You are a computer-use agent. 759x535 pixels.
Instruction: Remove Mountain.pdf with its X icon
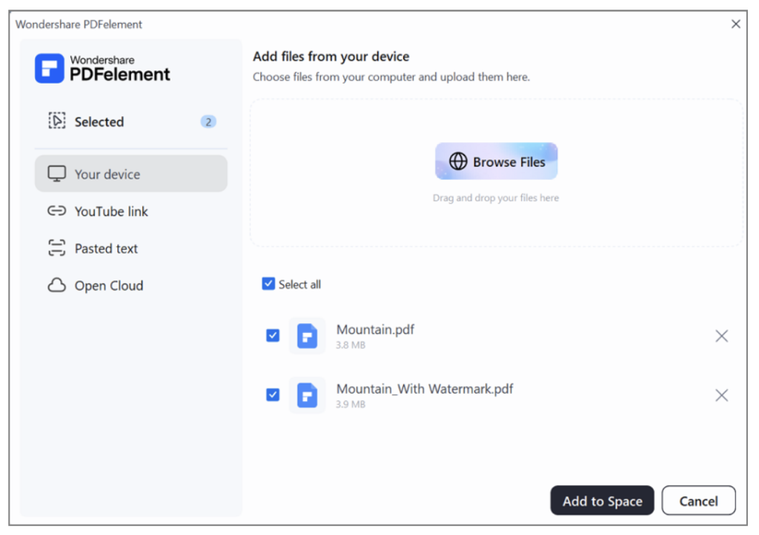(721, 336)
